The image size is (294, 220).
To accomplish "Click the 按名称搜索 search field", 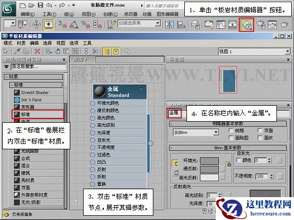I will click(39, 66).
